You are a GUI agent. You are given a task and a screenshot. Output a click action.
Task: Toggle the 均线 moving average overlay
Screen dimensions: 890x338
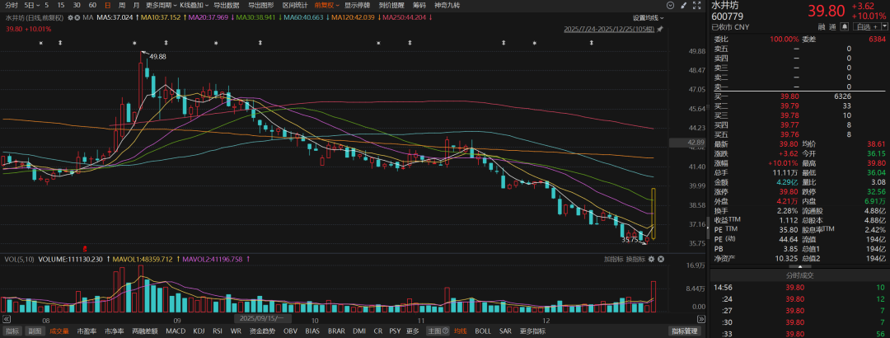460,331
